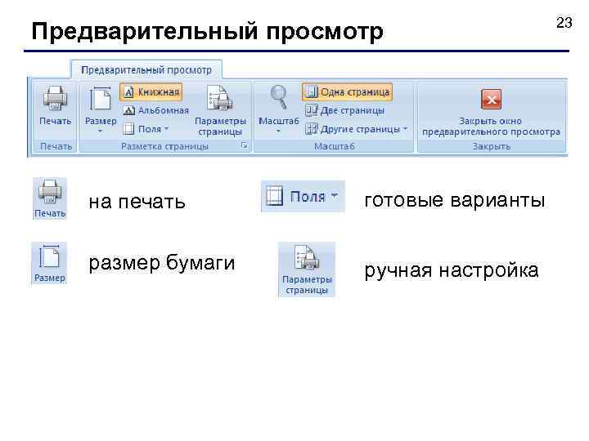Expand the arrow under Масштаб
589x441 pixels.
click(278, 131)
